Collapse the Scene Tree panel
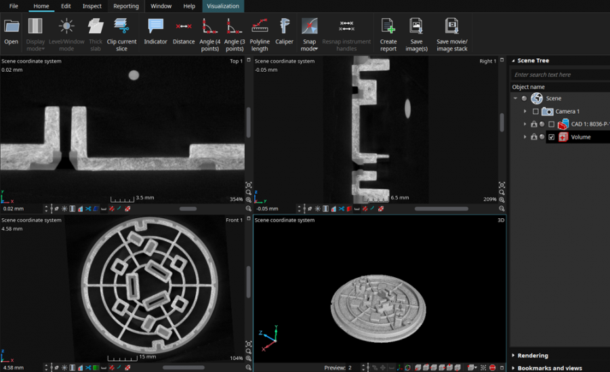610x372 pixels. 513,61
